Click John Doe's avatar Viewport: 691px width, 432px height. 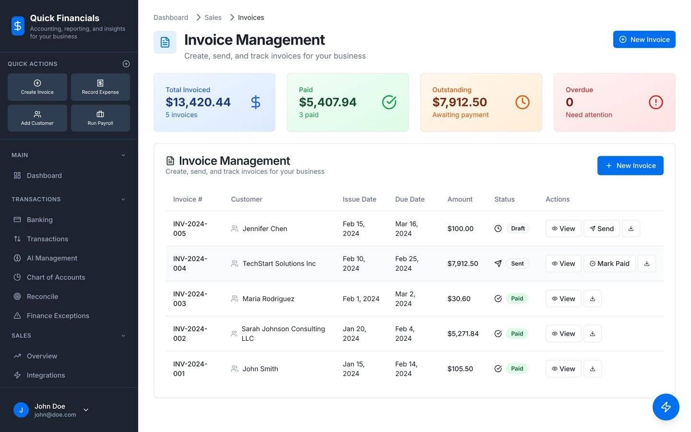tap(21, 410)
